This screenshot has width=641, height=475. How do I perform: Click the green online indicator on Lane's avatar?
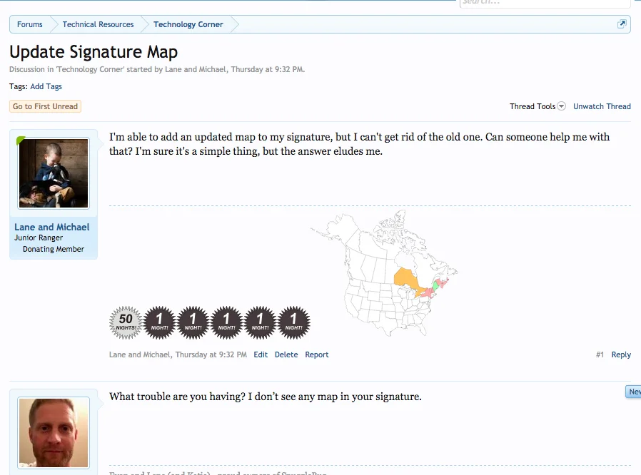point(21,141)
